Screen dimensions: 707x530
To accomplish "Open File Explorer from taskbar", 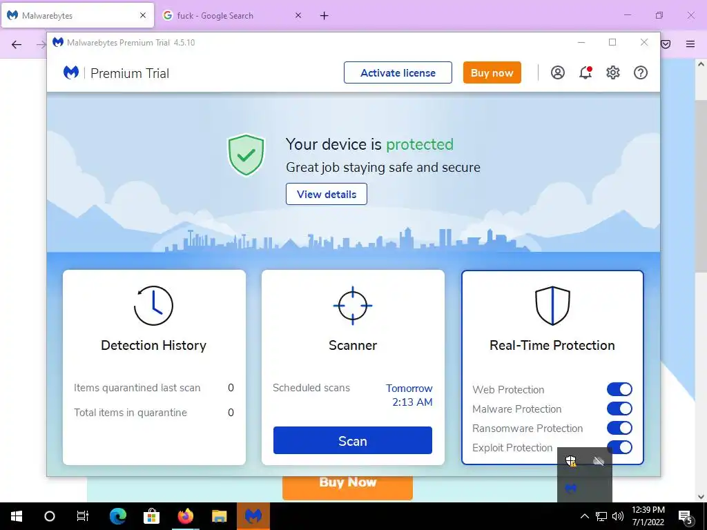I will tap(219, 516).
